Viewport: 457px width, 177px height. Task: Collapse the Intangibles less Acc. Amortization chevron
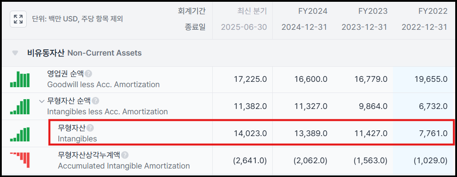pos(42,101)
